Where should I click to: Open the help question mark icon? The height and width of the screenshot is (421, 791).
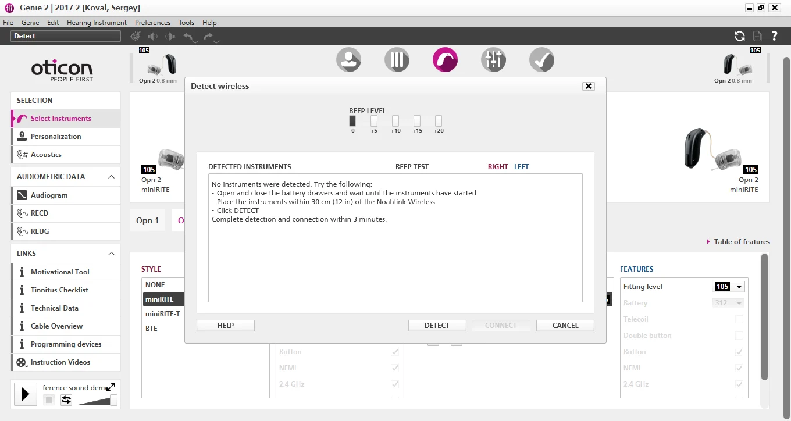(774, 36)
